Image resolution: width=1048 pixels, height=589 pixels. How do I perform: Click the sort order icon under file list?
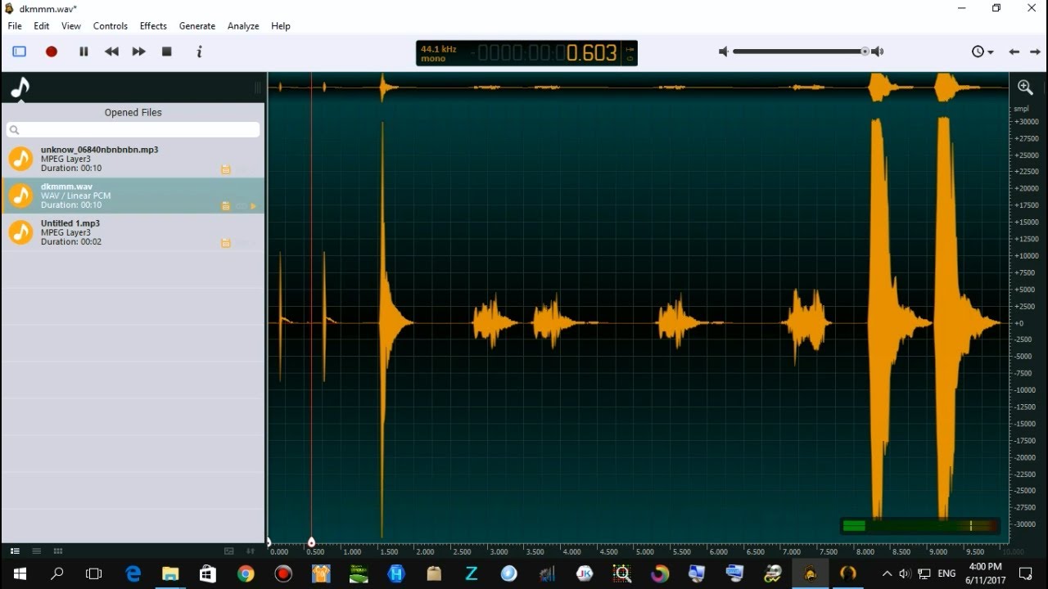251,551
